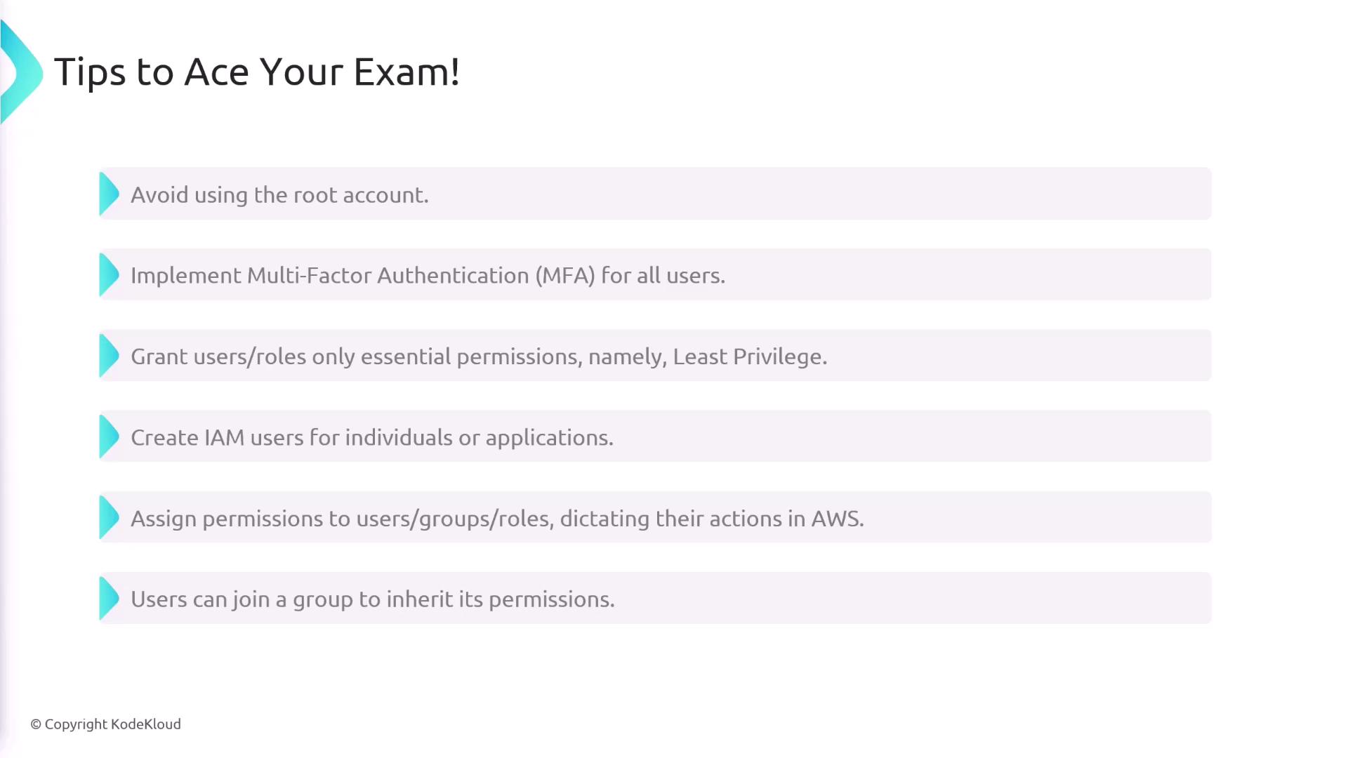The height and width of the screenshot is (758, 1348).
Task: Click the 'Multi-Factor Authentication' phrase
Action: tap(388, 276)
